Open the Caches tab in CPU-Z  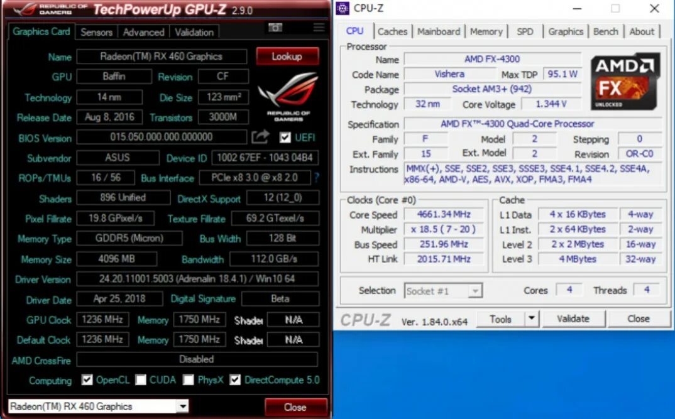392,31
